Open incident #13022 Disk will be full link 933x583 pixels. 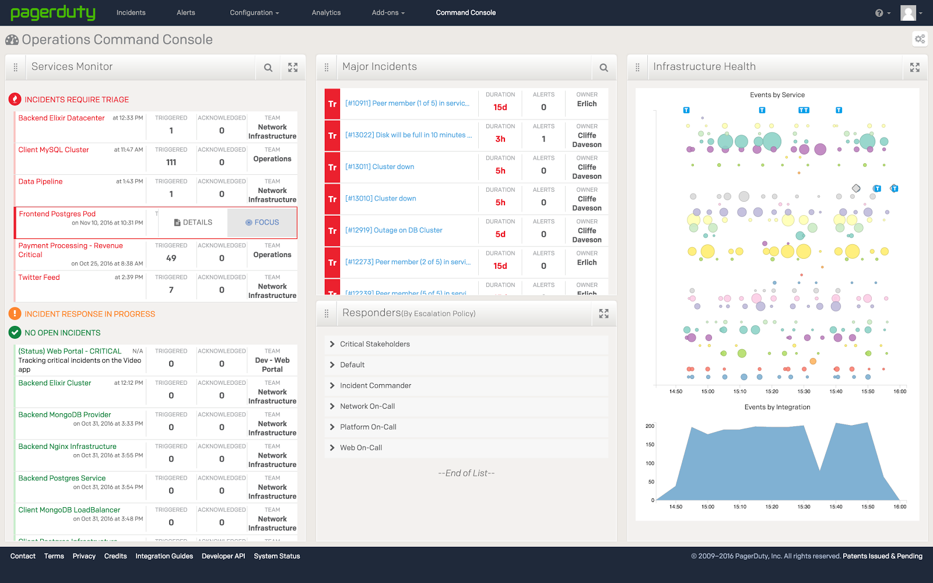[x=408, y=135]
